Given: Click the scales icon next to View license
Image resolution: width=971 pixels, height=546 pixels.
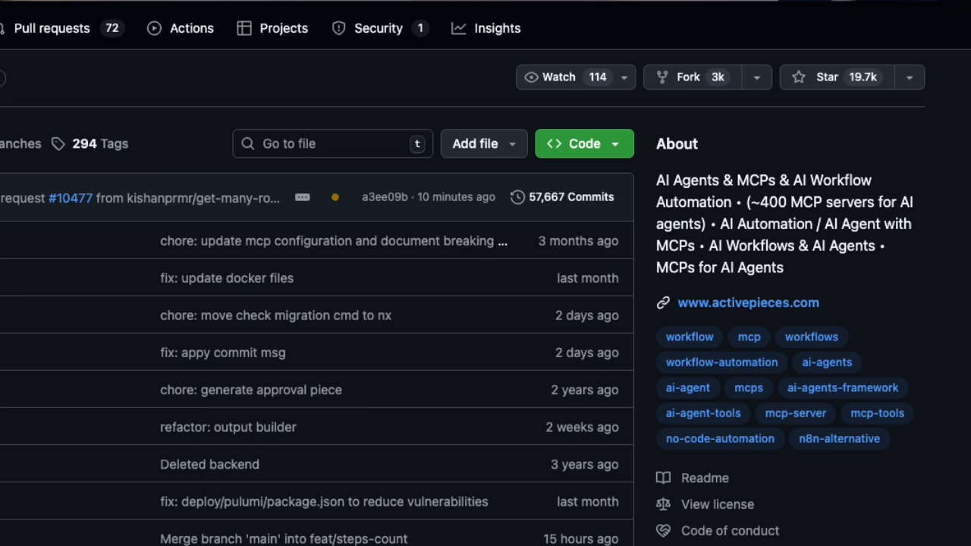Looking at the screenshot, I should [x=663, y=504].
